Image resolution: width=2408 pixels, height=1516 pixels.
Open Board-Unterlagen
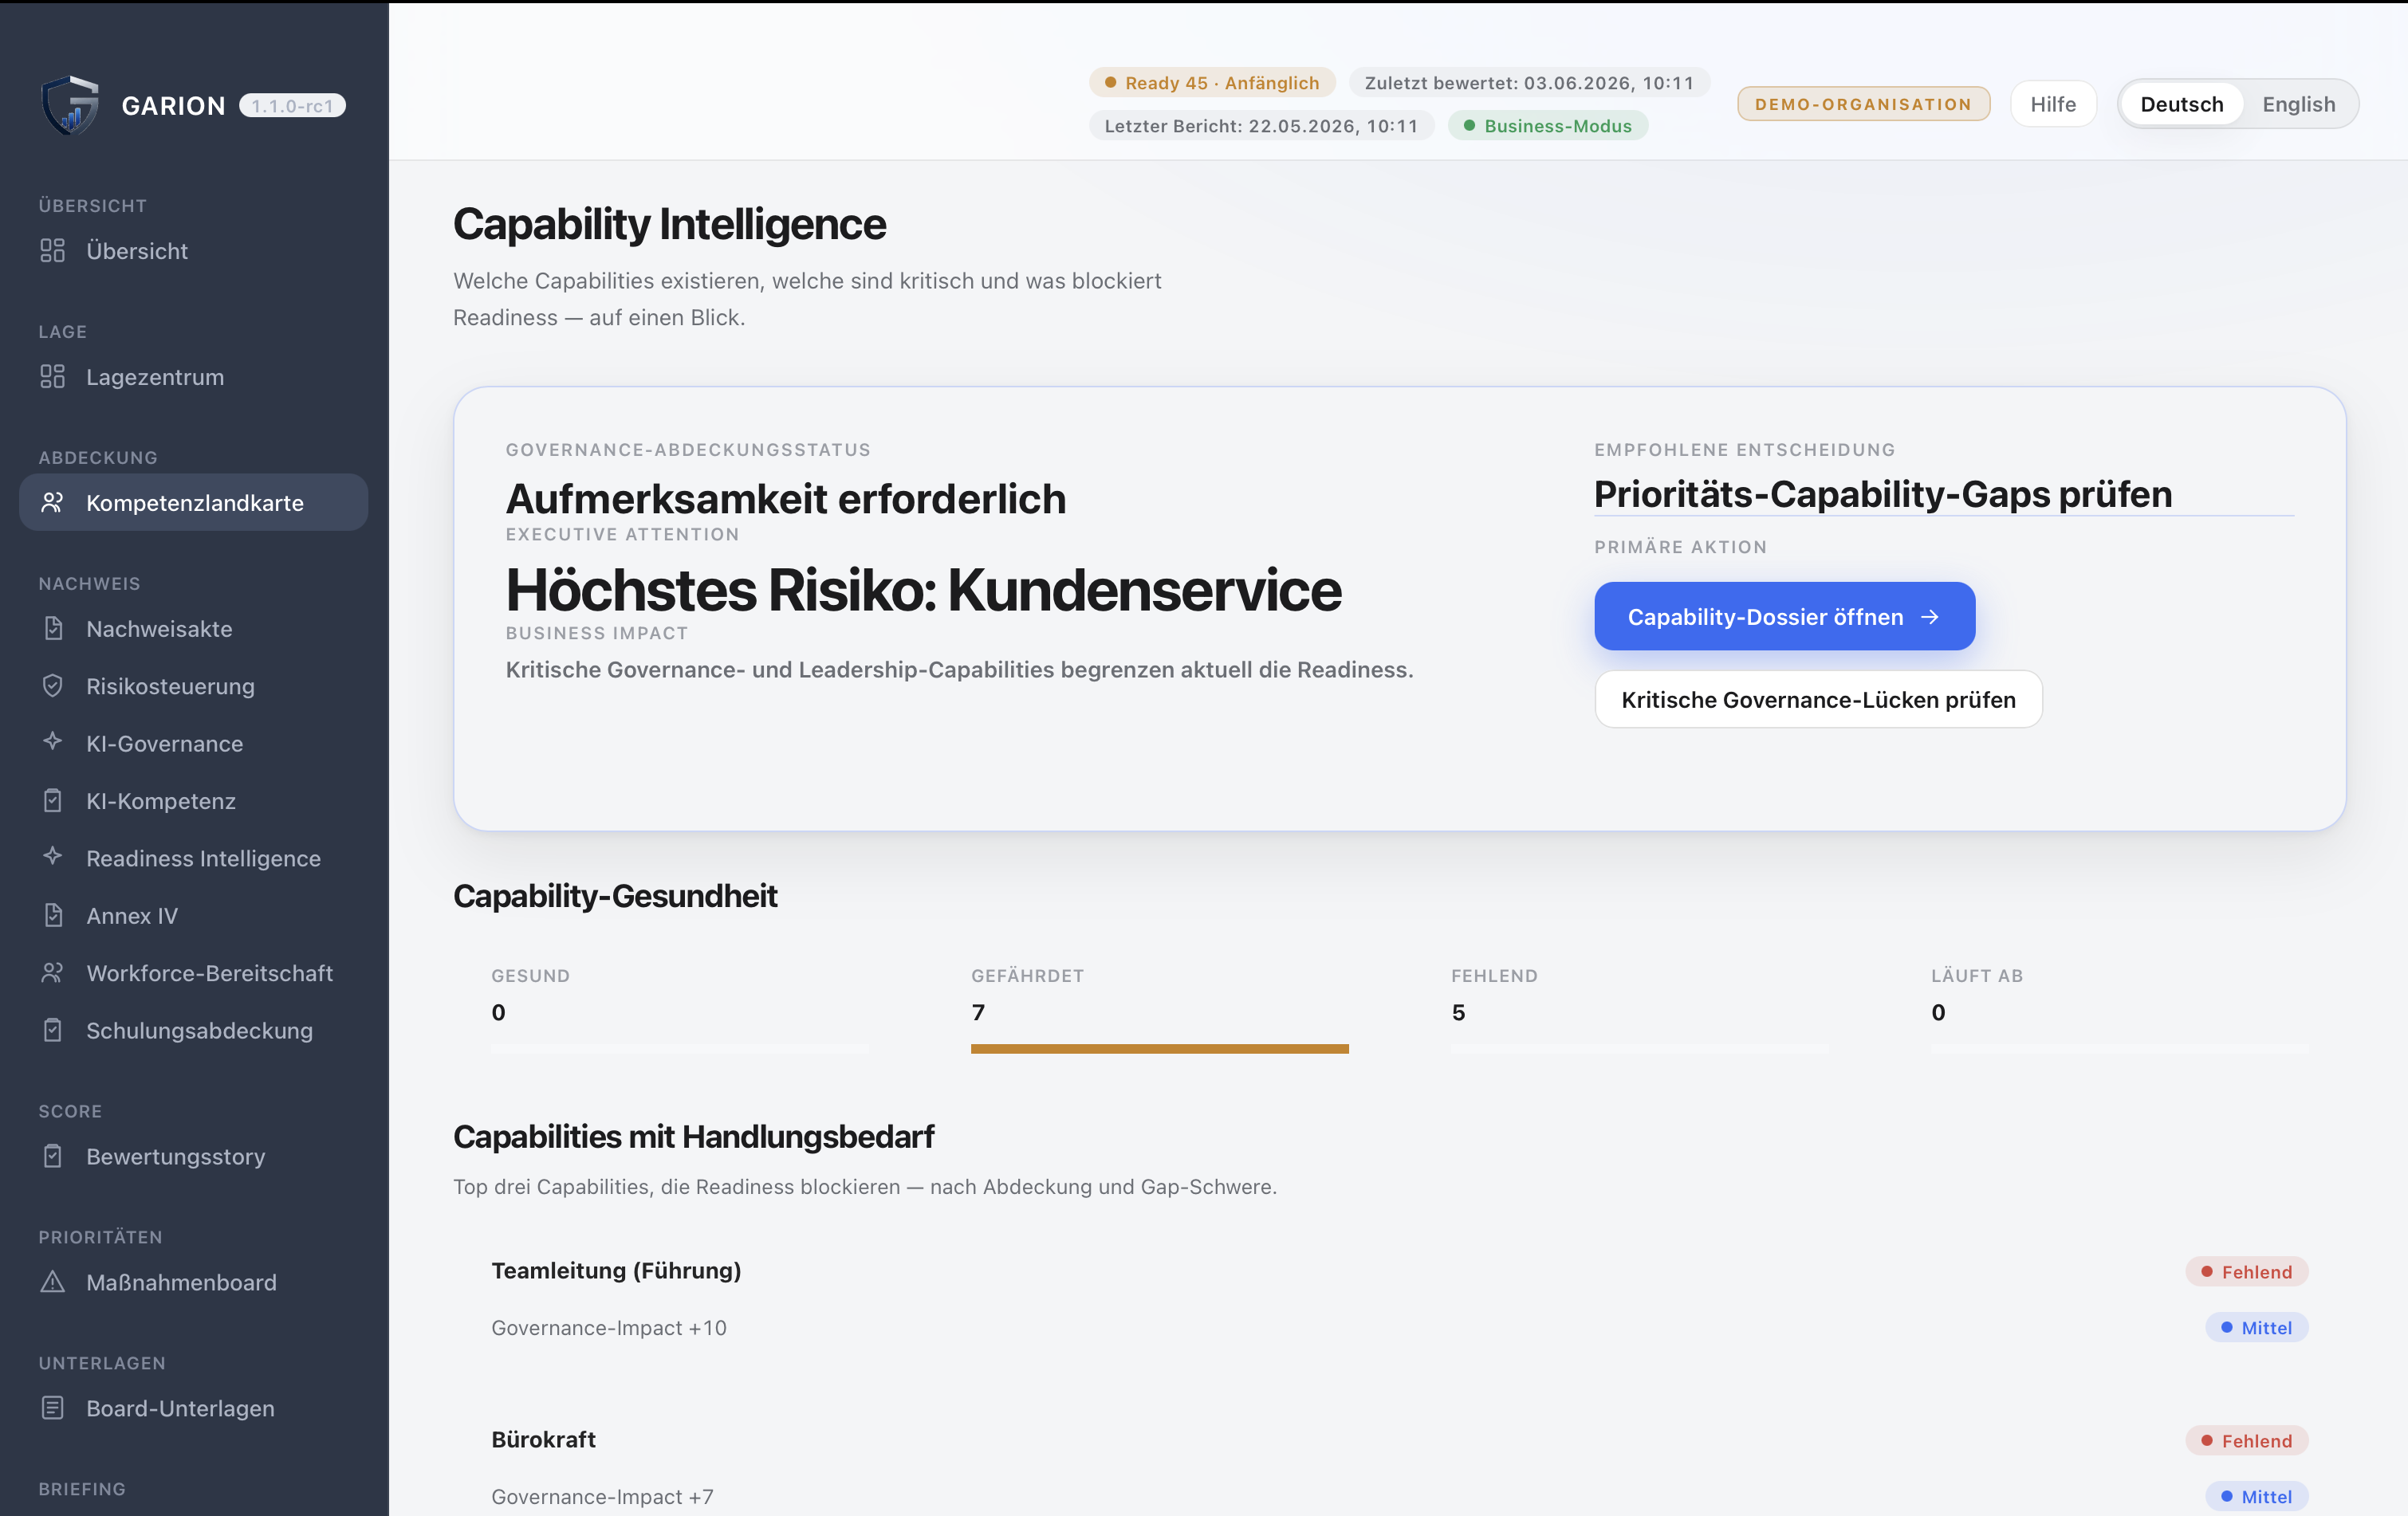point(194,1408)
